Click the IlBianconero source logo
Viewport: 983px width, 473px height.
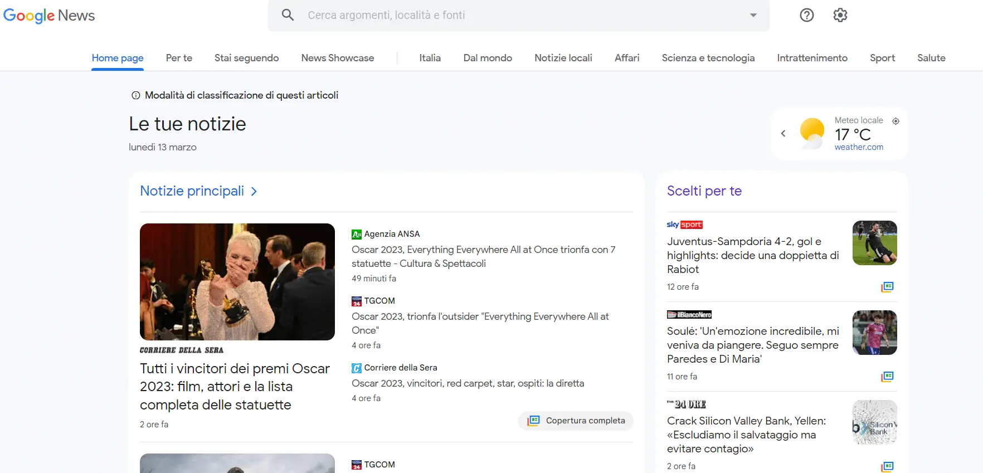click(x=689, y=315)
